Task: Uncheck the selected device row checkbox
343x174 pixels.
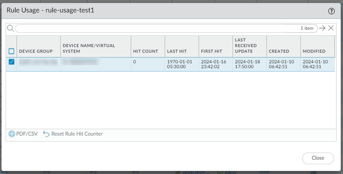Action: [11, 62]
